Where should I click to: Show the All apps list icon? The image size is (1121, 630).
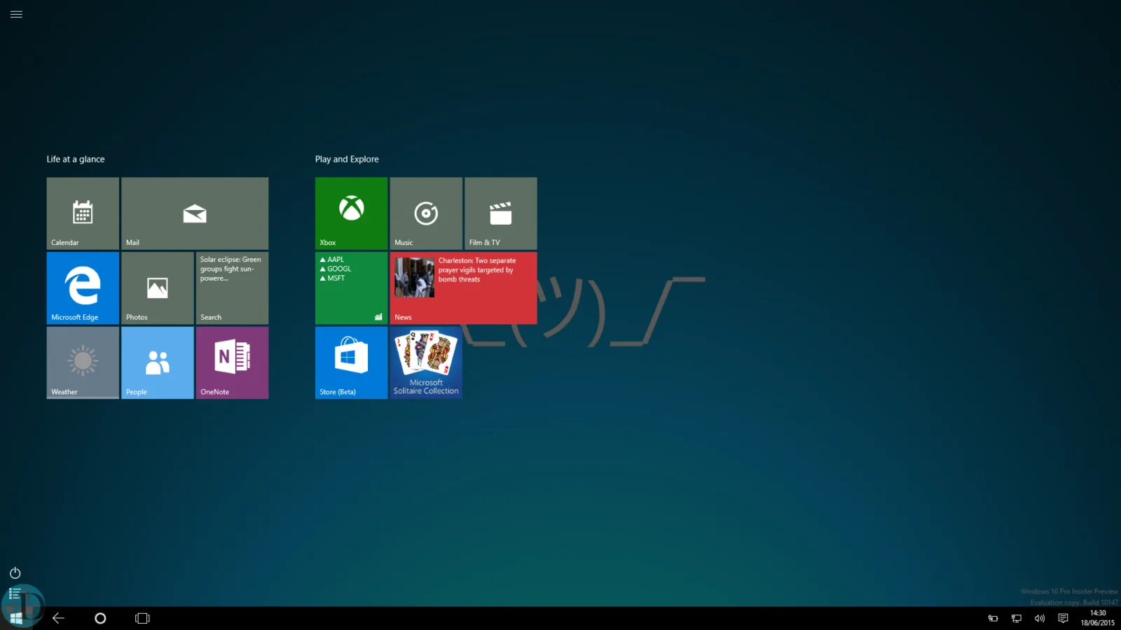tap(15, 593)
